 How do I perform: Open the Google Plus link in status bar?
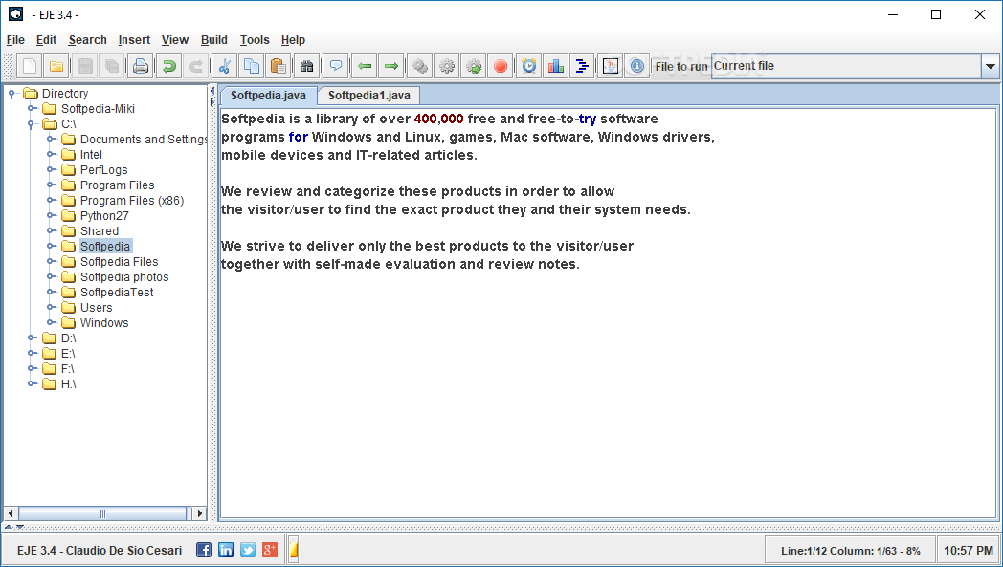269,550
